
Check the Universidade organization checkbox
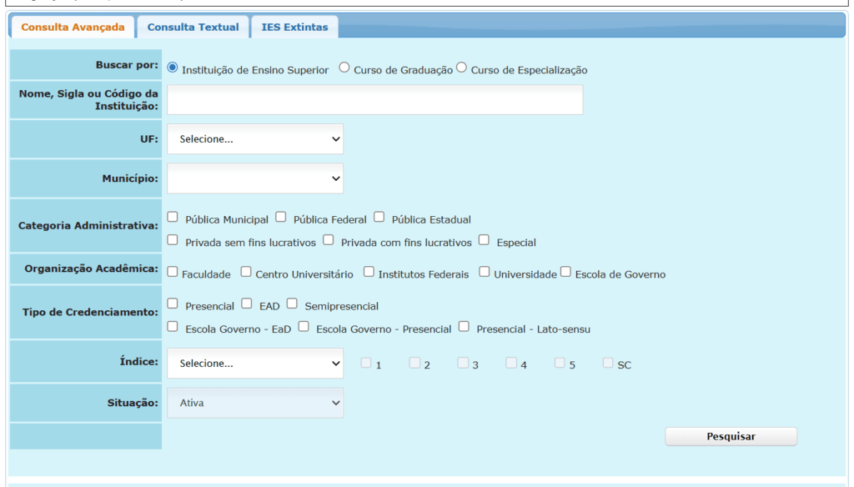484,272
